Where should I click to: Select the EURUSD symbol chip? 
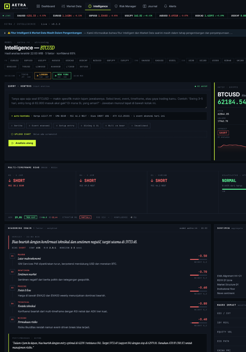pos(14,61)
